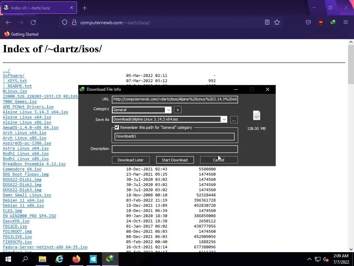Click the AMD PCNet Drivers.iso link
The width and height of the screenshot is (354, 266).
28,107
